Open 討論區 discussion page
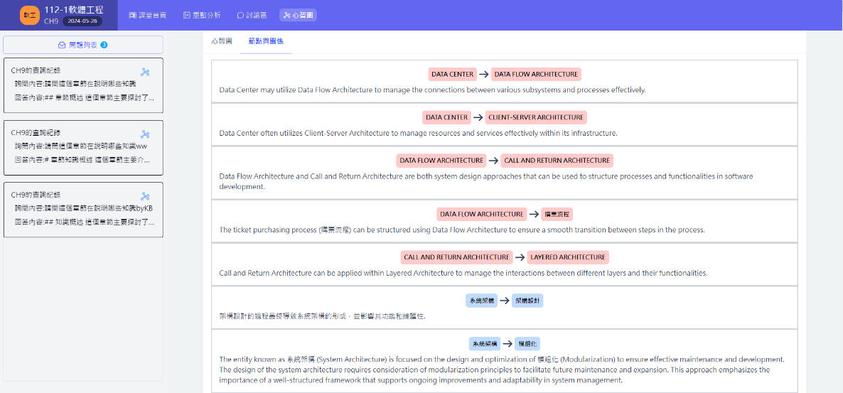The height and width of the screenshot is (393, 843). [252, 15]
